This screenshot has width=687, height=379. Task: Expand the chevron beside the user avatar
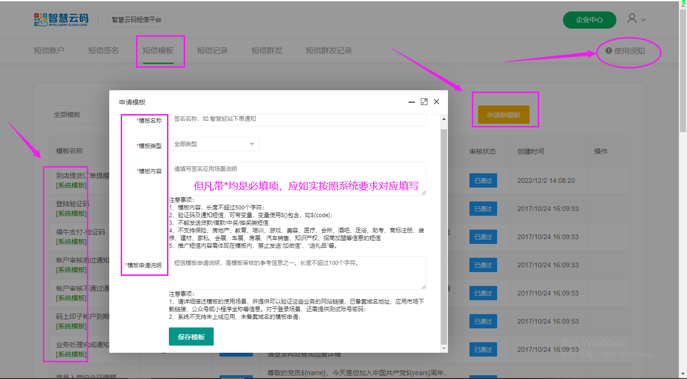tap(644, 20)
